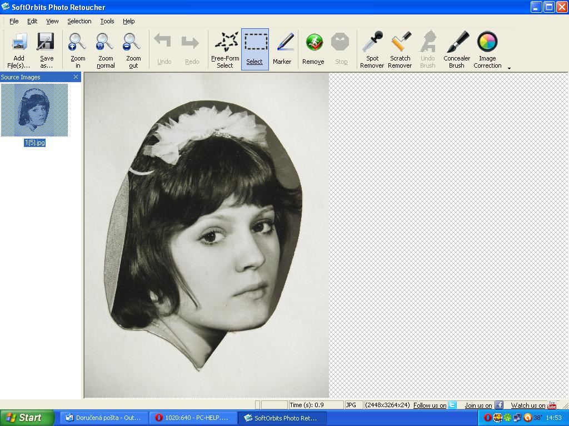Viewport: 569px width, 426px height.
Task: Set zoom to normal
Action: pos(105,42)
